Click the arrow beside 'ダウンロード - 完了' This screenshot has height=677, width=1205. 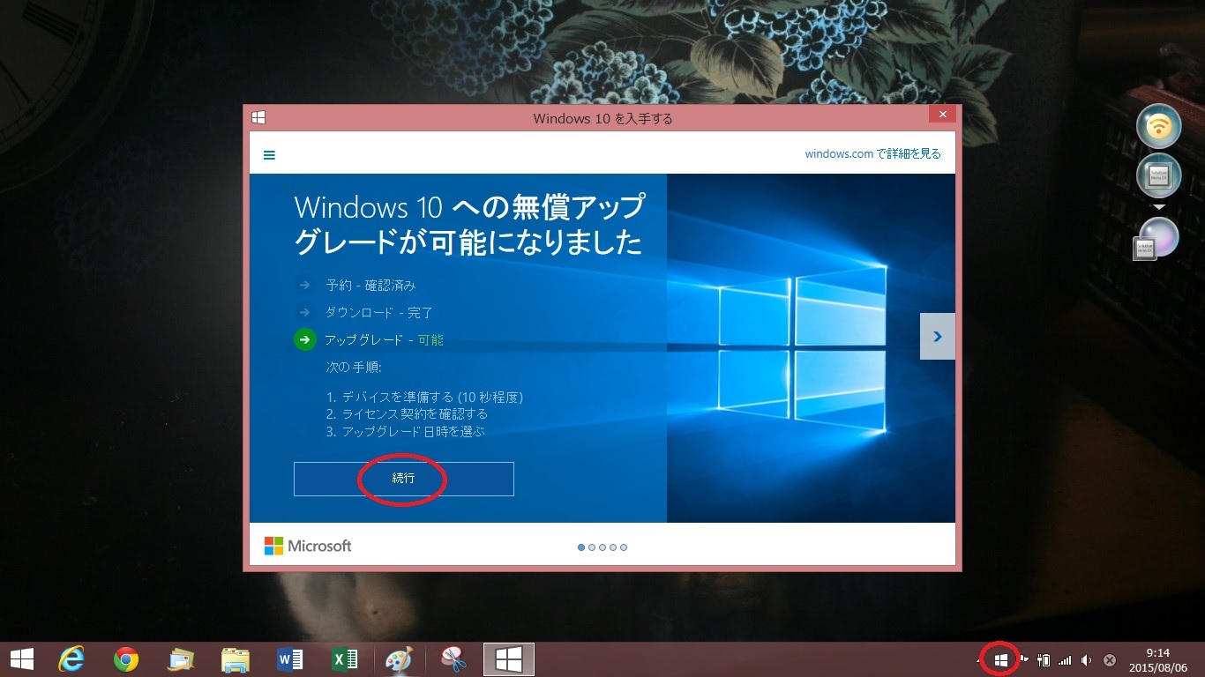304,312
